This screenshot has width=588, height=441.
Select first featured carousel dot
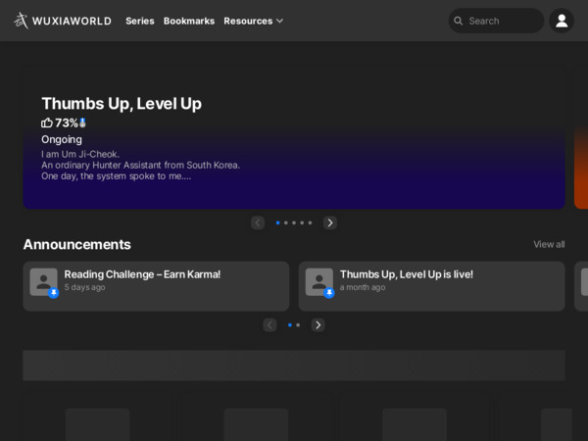(x=278, y=222)
